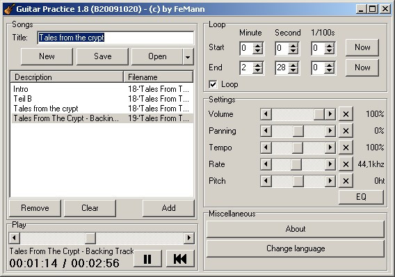
Task: Click the New song button
Action: (x=47, y=56)
